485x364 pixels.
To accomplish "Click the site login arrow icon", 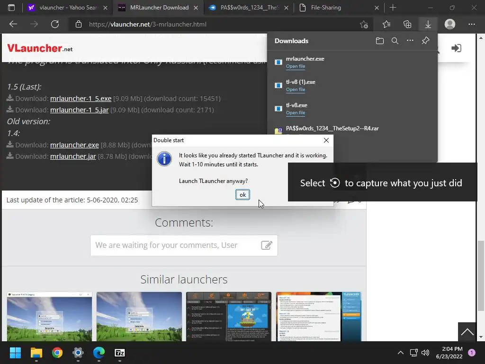I will tap(456, 48).
